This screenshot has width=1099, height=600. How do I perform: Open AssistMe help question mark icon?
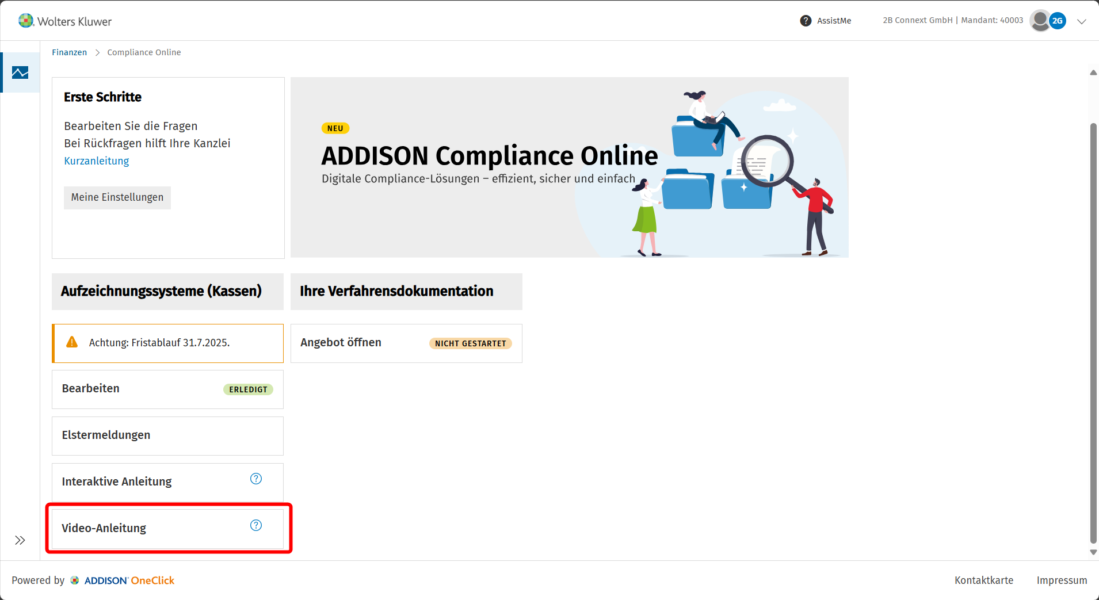tap(806, 21)
